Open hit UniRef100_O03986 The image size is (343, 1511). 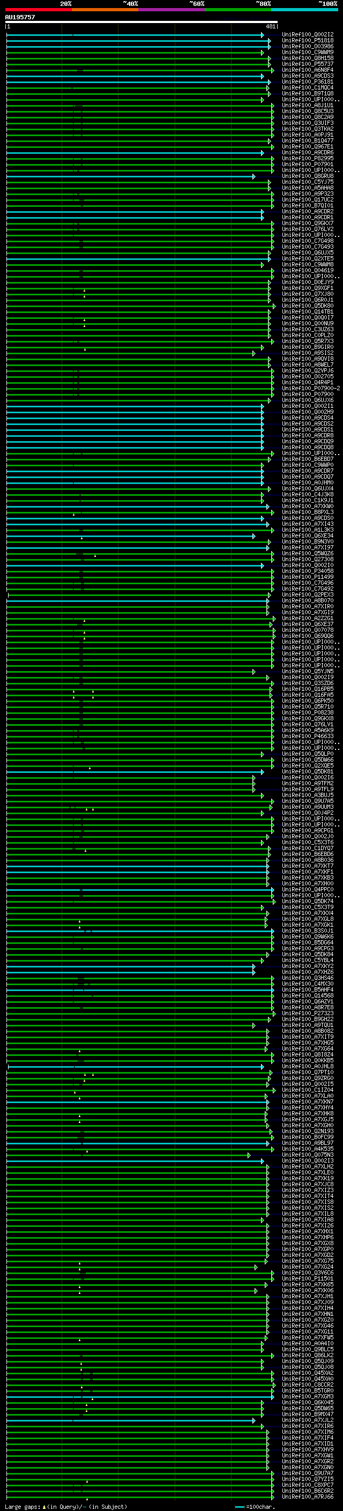pyautogui.click(x=308, y=46)
